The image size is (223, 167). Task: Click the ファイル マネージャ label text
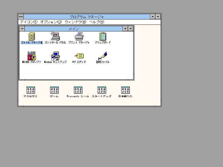point(32,43)
